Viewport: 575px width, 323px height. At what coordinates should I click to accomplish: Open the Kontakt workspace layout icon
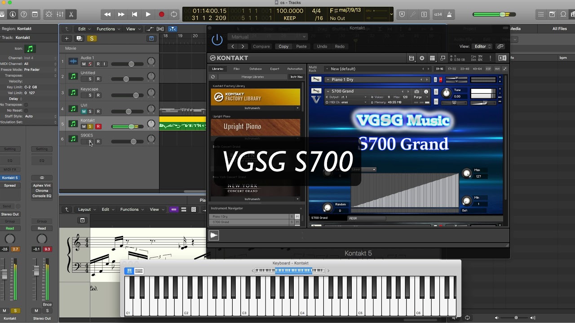(x=432, y=58)
